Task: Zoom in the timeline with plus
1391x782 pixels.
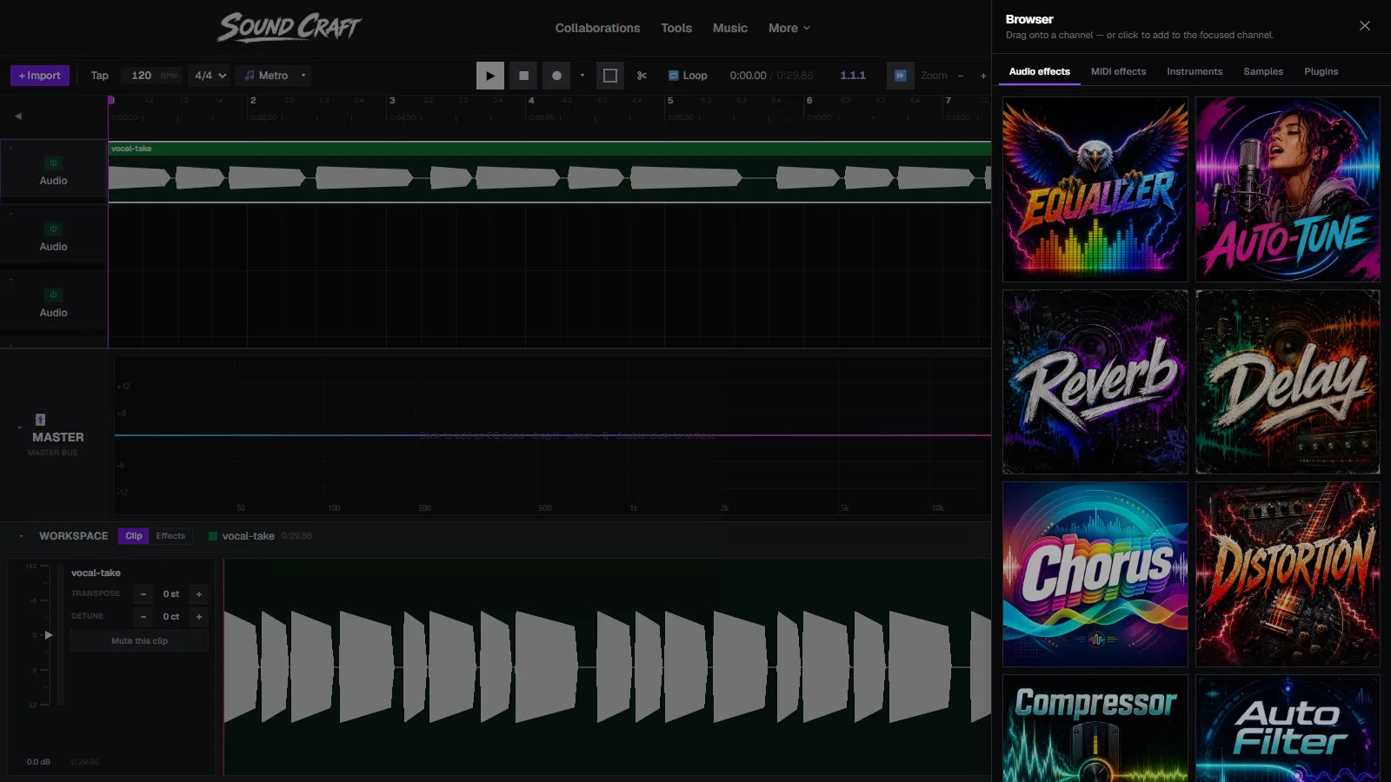Action: pyautogui.click(x=983, y=76)
